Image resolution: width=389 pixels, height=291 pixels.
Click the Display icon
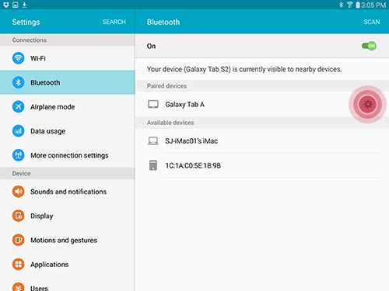18,216
